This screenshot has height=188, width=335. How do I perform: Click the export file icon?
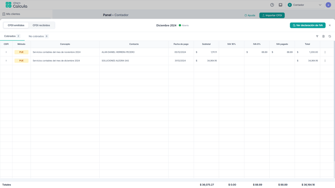pos(323,37)
